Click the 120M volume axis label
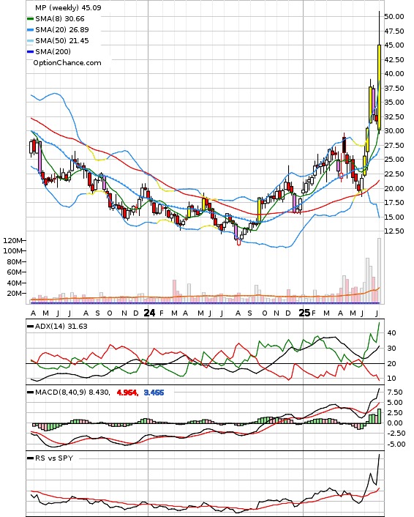This screenshot has height=517, width=414. (13, 240)
